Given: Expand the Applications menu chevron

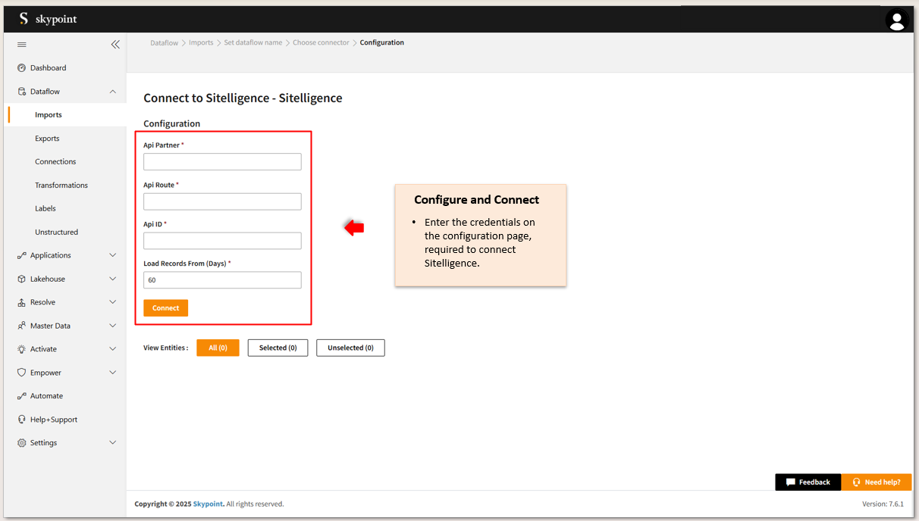Looking at the screenshot, I should pyautogui.click(x=113, y=255).
